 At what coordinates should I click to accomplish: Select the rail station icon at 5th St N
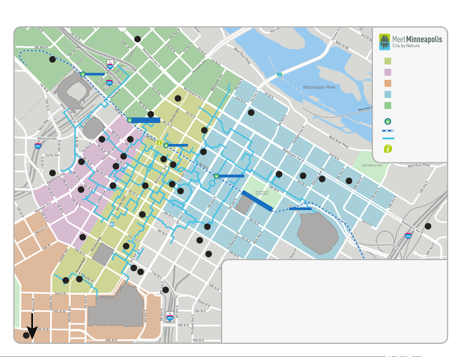130,120
